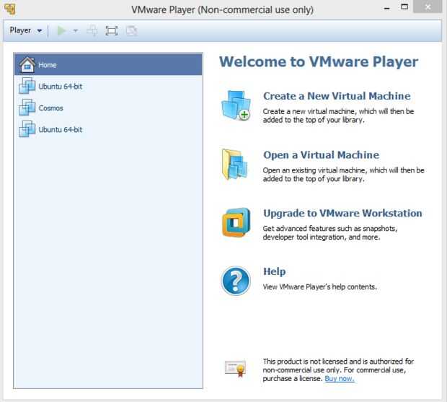
Task: Click the Create a New Virtual Machine icon
Action: (x=236, y=105)
